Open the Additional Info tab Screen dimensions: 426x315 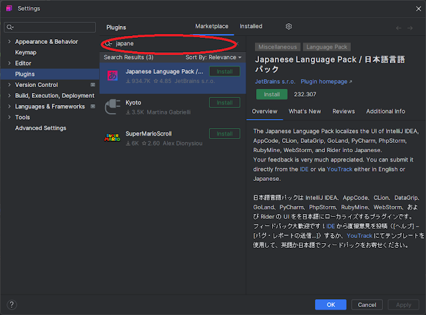(385, 112)
